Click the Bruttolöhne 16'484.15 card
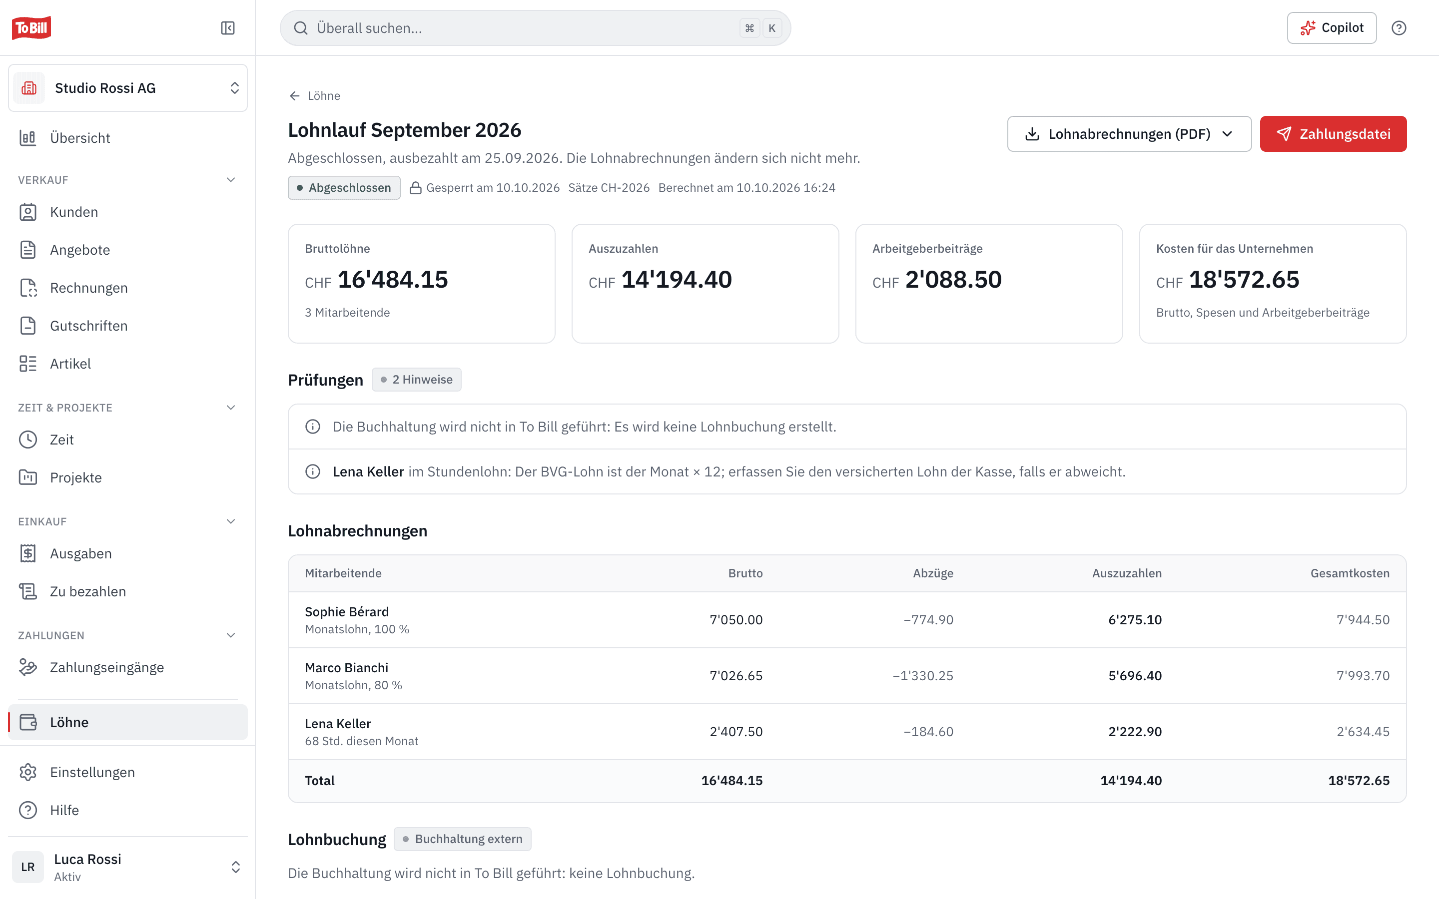 [422, 284]
